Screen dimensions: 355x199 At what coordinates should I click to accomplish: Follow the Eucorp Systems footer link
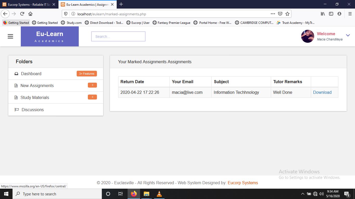pos(243,183)
